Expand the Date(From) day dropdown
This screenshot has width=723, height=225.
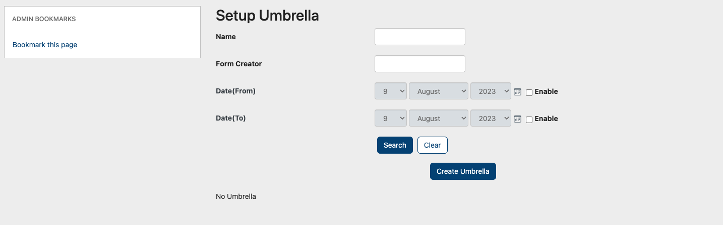[x=391, y=91]
